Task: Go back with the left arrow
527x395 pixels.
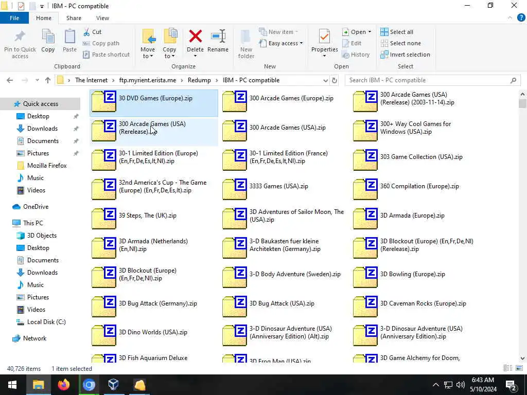Action: (x=10, y=80)
